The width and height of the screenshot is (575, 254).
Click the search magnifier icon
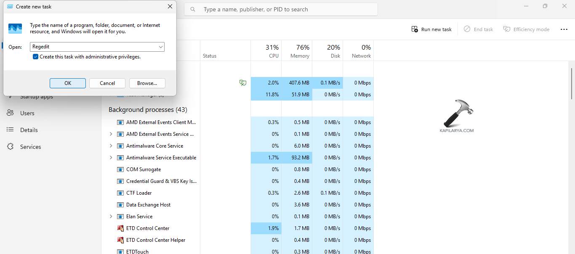pos(192,9)
